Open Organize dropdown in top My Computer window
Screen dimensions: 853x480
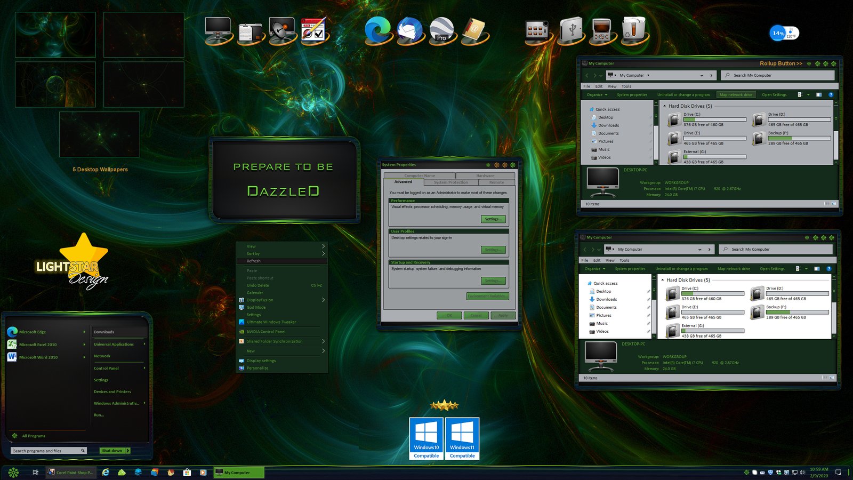597,94
